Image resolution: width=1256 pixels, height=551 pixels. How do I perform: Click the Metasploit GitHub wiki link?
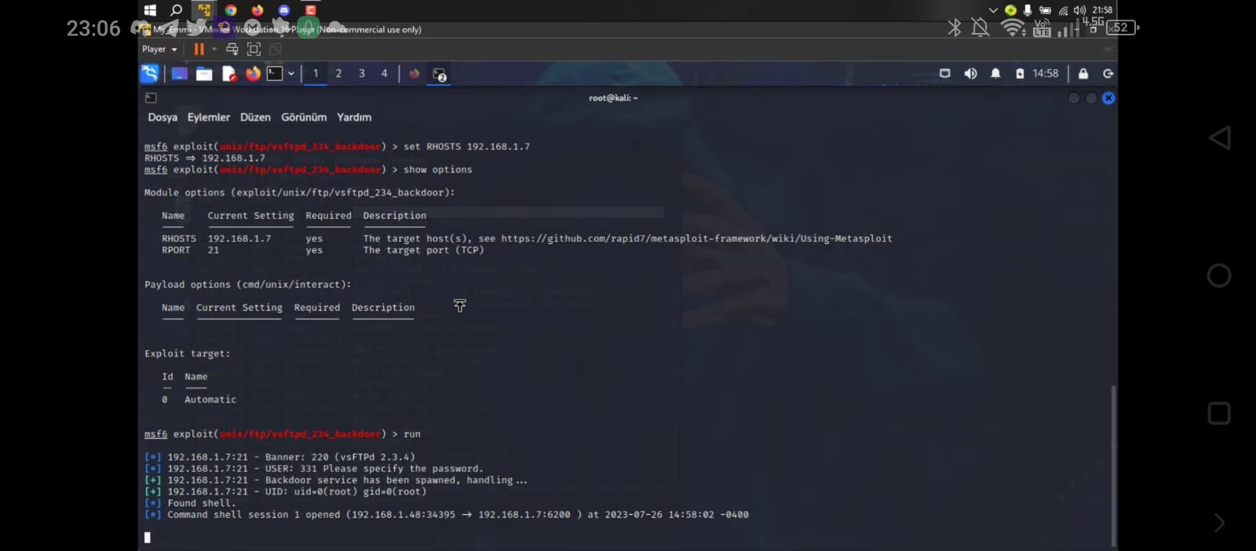point(696,239)
